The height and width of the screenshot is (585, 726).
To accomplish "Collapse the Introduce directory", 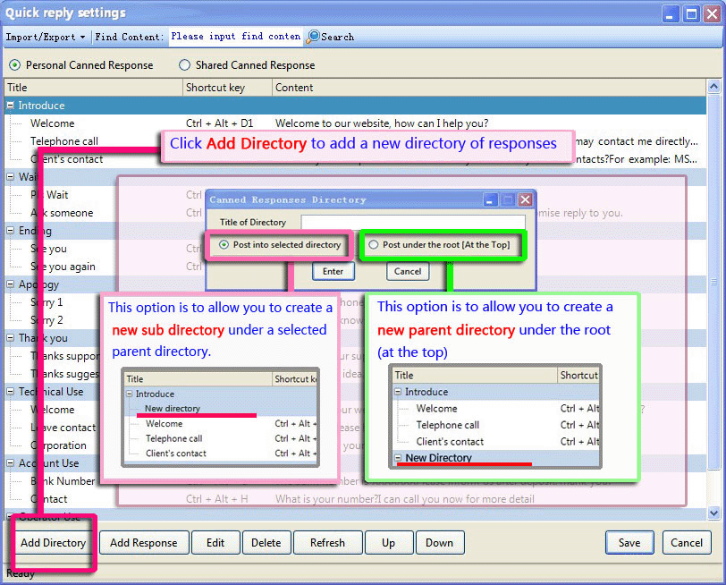I will 10,106.
